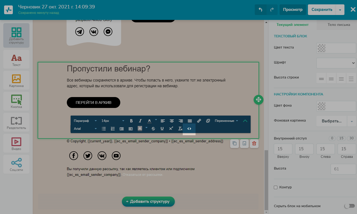Screen dimensions: 357x214
Task: Apply strikethrough formatting to text
Action: pos(153,129)
